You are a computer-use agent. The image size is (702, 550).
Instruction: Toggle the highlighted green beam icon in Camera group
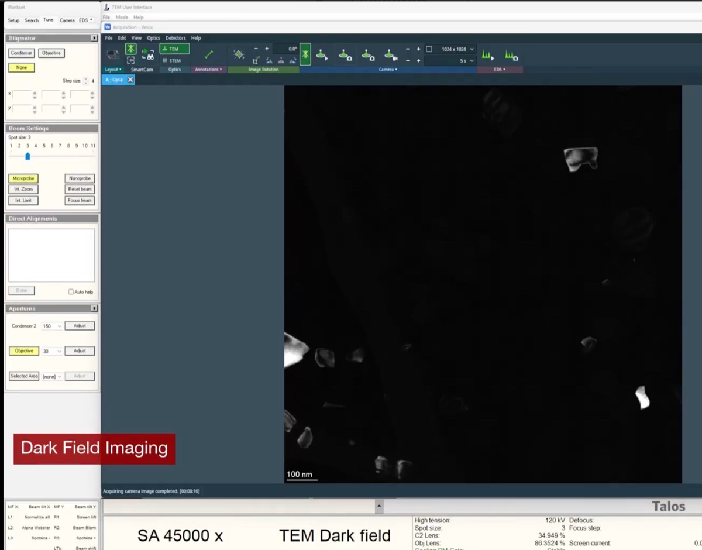tap(305, 54)
